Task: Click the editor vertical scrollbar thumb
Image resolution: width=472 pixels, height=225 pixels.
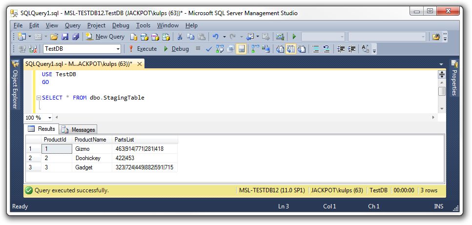Action: (x=442, y=91)
